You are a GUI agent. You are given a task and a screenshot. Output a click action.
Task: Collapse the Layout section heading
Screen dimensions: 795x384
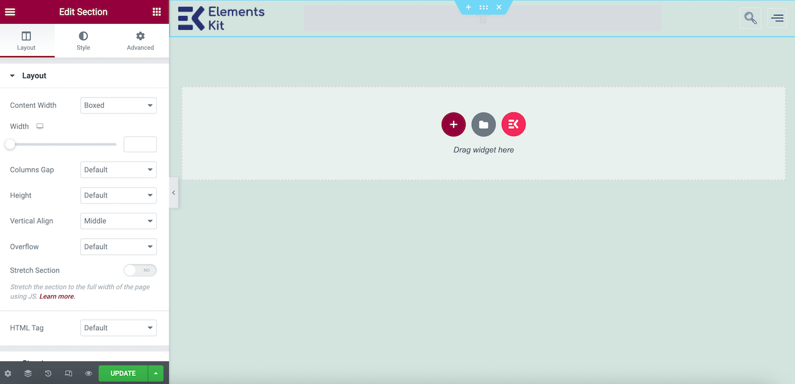(34, 76)
